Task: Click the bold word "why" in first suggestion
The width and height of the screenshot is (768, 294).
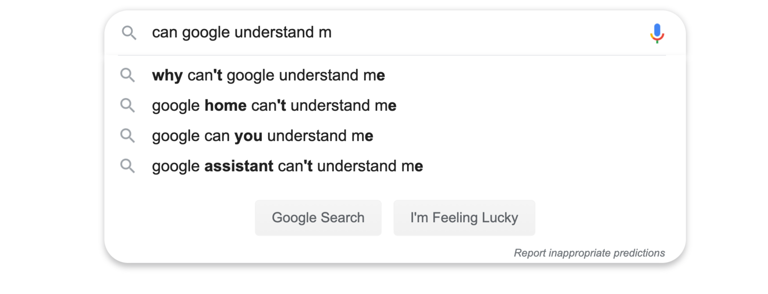Action: 167,76
